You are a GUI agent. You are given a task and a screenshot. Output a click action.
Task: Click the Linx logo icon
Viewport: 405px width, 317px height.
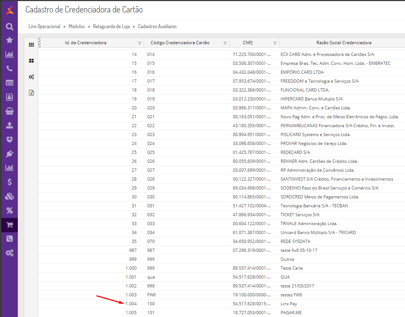10,10
